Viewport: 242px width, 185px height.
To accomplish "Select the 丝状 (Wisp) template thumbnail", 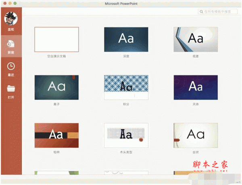I will tap(196, 135).
